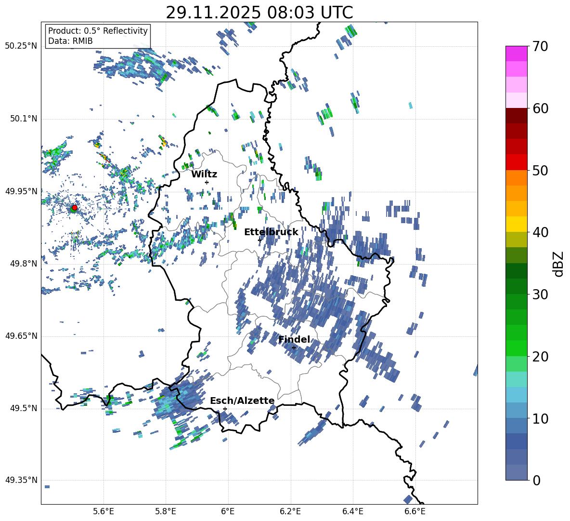570x521 pixels.
Task: Click the 60 tick on the colorbar
Action: [541, 108]
